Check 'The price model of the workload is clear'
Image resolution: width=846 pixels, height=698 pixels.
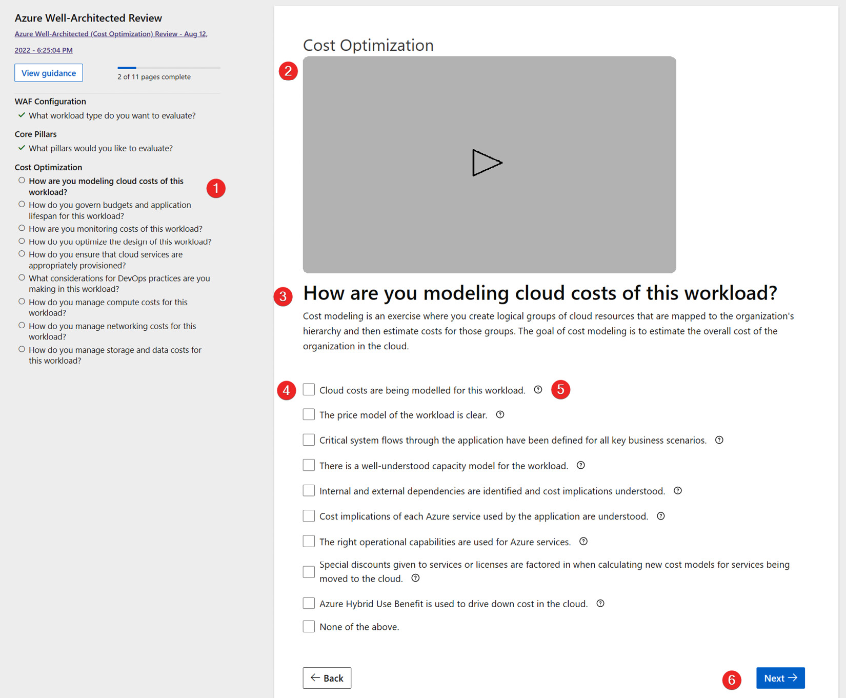click(309, 414)
